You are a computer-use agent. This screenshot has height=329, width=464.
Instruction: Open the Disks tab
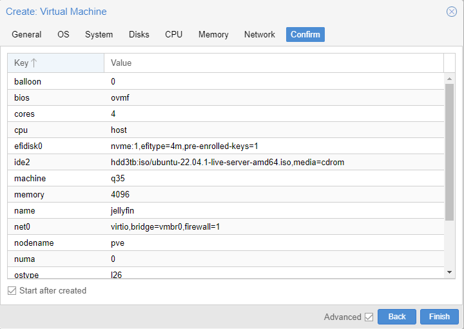(139, 34)
